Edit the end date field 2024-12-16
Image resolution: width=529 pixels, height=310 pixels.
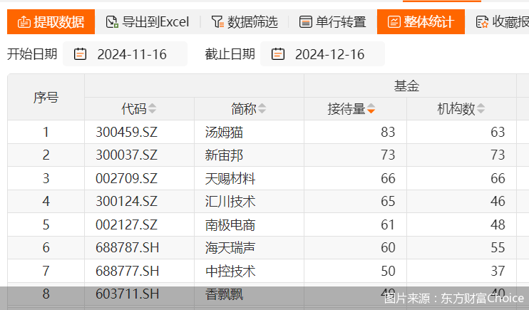[x=329, y=54]
